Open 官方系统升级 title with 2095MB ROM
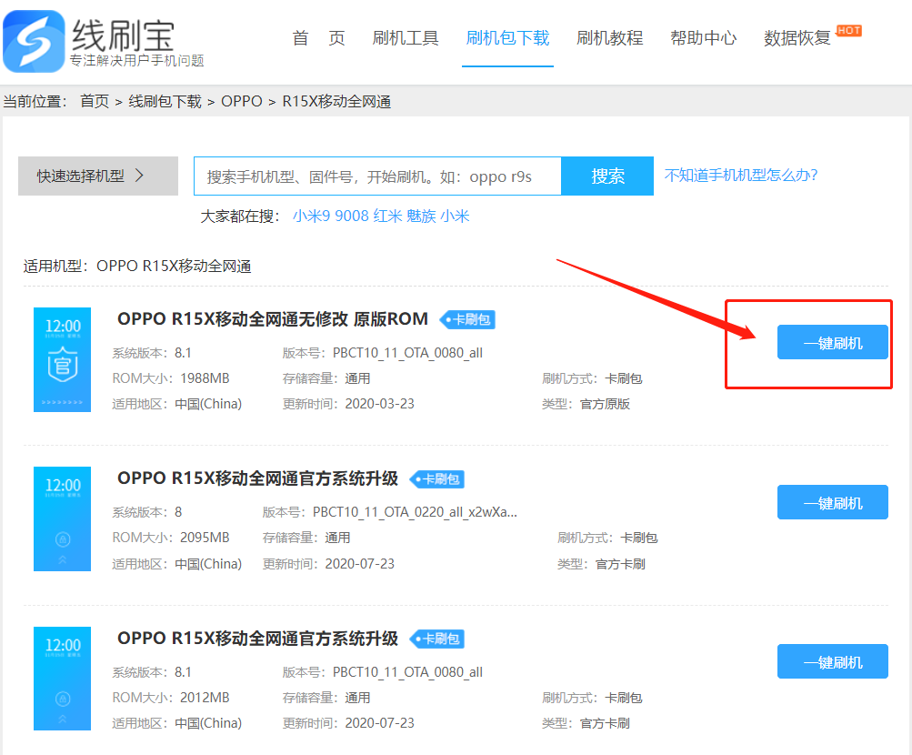Image resolution: width=912 pixels, height=755 pixels. click(257, 478)
